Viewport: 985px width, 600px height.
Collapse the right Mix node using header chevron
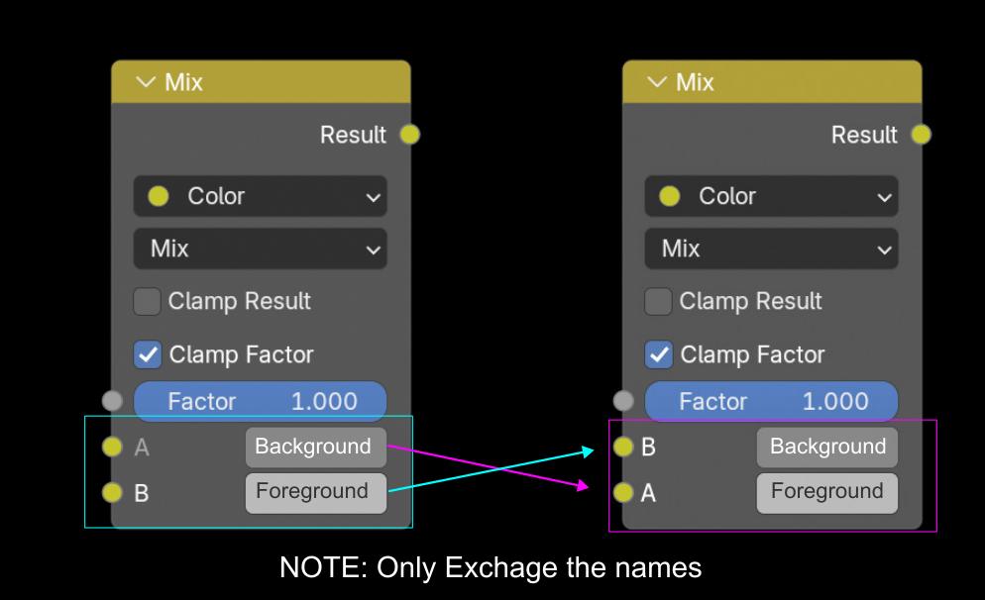(657, 82)
